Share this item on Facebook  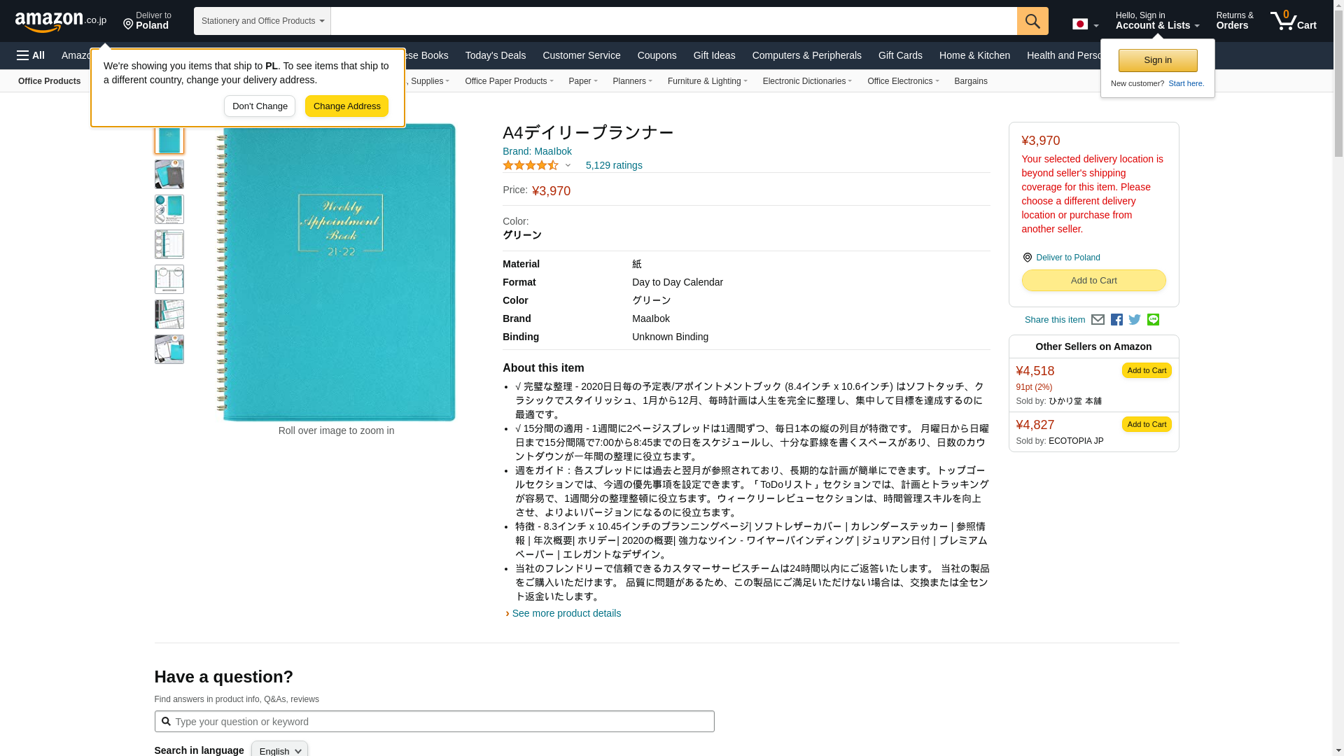coord(1116,320)
